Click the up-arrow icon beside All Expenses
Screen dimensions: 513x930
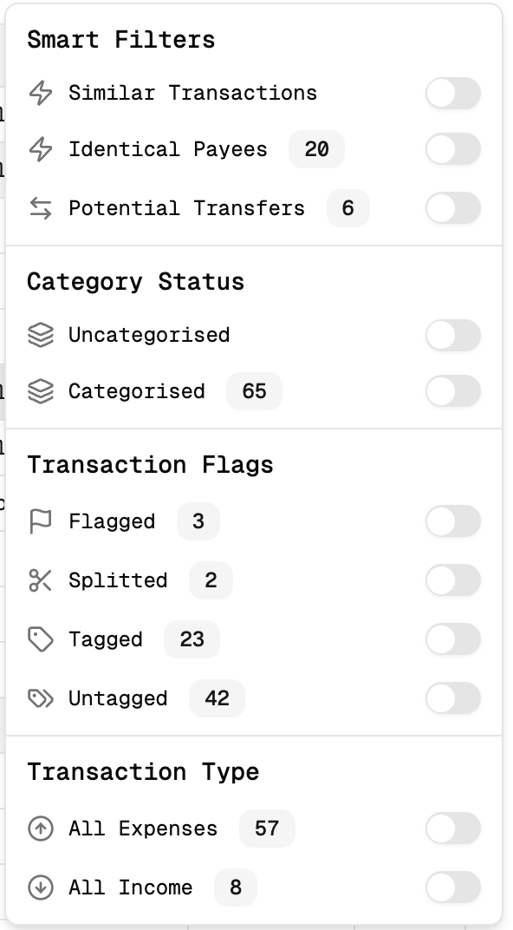pyautogui.click(x=40, y=828)
